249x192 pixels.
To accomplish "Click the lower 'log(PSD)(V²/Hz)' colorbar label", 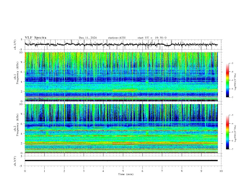I will (235, 134).
